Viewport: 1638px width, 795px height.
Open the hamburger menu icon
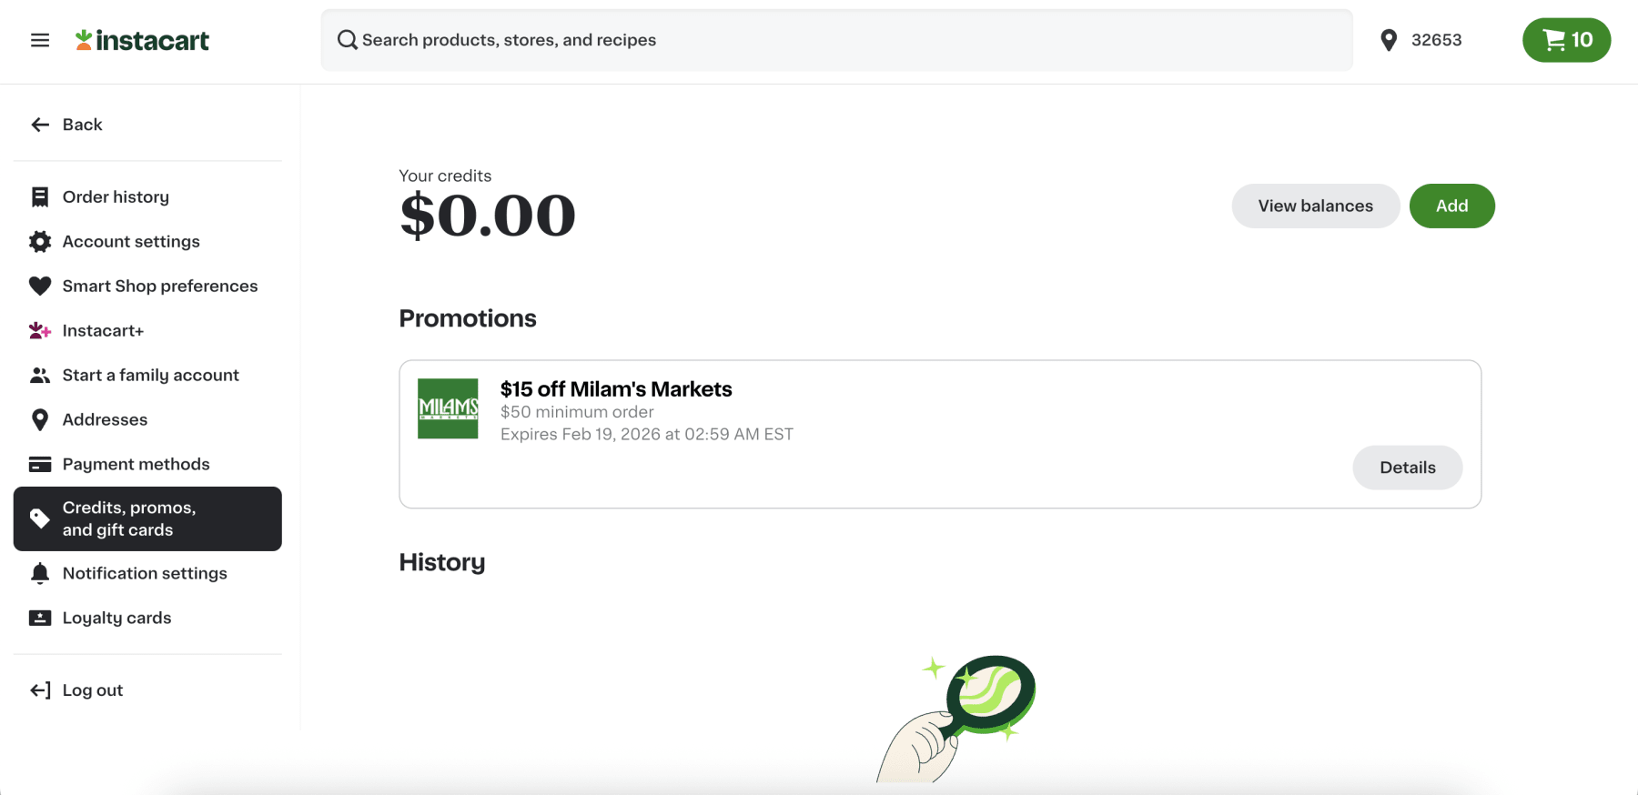(x=40, y=40)
